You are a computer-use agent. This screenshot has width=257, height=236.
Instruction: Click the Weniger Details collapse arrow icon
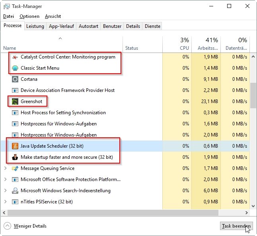tap(8, 226)
